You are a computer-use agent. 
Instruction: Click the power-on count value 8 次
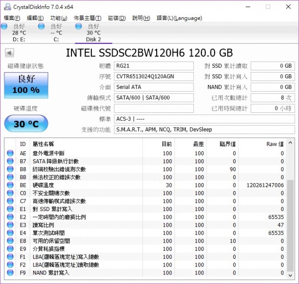(x=273, y=98)
